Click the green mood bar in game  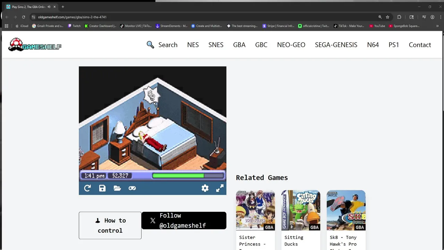[x=178, y=176]
